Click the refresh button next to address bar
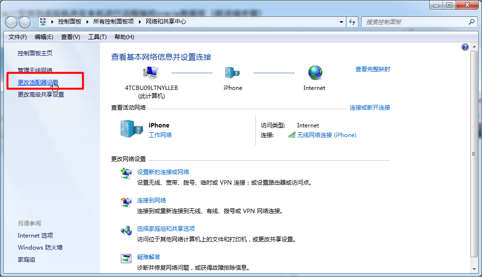Image resolution: width=482 pixels, height=277 pixels. click(x=352, y=22)
